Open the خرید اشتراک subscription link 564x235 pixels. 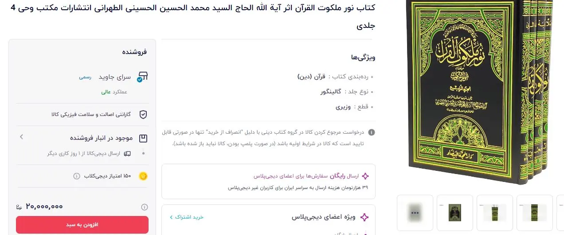187,217
